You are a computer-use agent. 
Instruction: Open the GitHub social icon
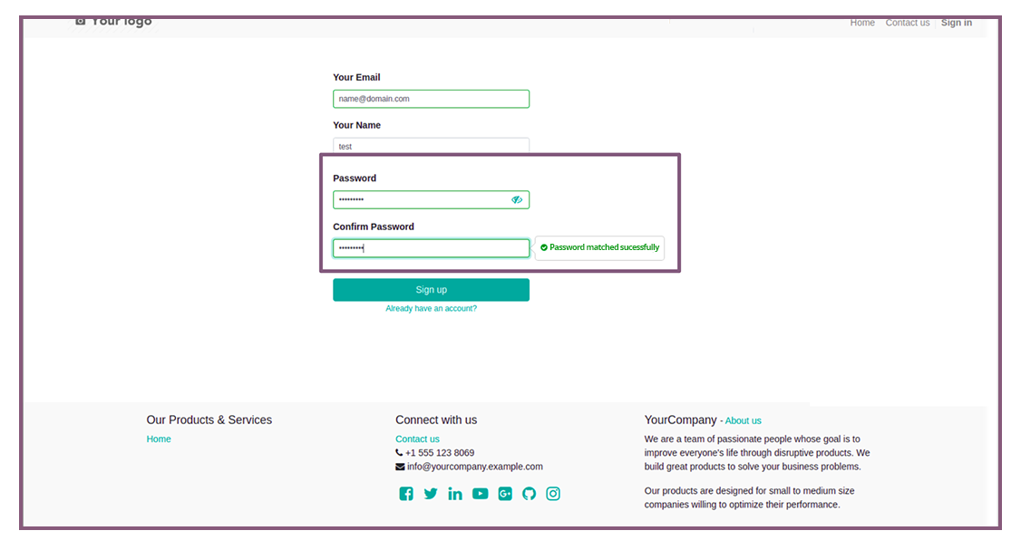530,494
